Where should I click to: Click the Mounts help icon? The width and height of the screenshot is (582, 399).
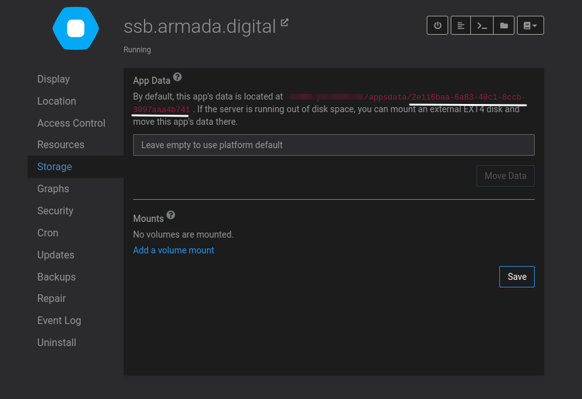click(170, 215)
